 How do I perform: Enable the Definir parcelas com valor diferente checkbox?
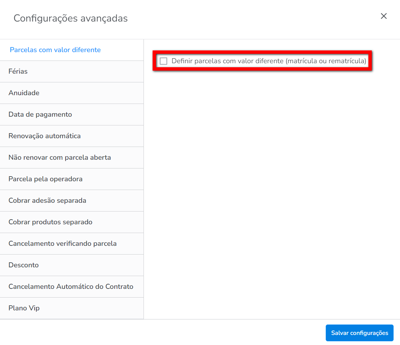[x=164, y=61]
